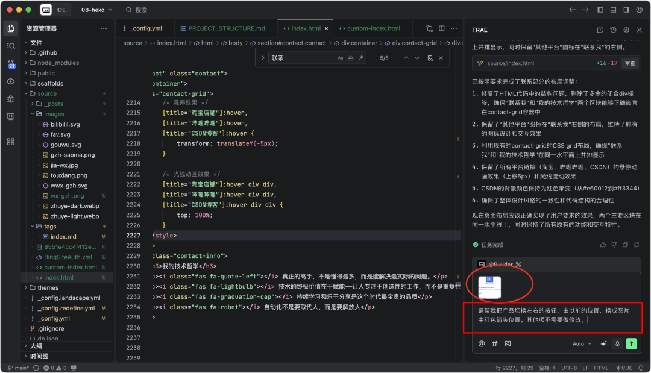The height and width of the screenshot is (373, 651).
Task: Close the TRAE panel
Action: (x=640, y=30)
